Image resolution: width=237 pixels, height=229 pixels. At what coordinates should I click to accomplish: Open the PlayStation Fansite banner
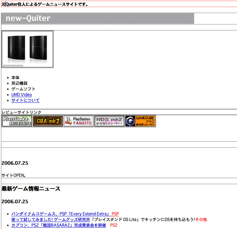(79, 121)
